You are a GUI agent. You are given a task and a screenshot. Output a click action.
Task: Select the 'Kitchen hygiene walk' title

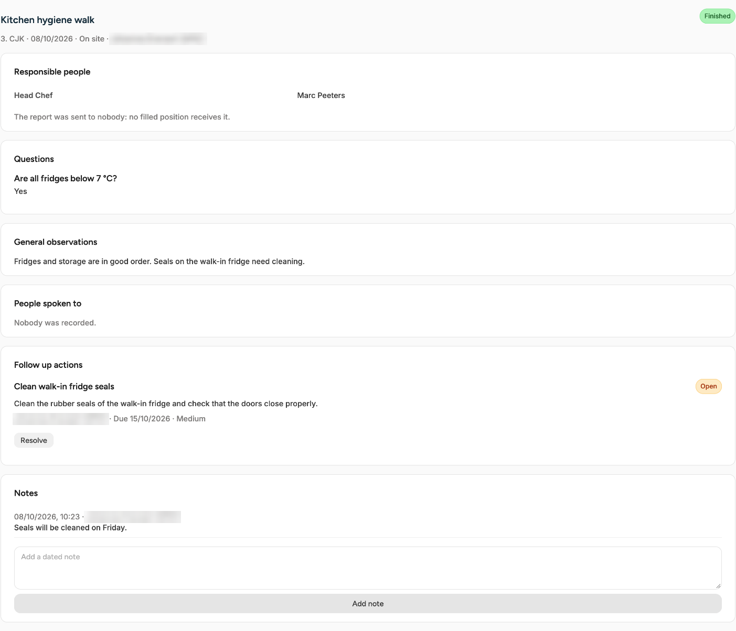tap(47, 20)
